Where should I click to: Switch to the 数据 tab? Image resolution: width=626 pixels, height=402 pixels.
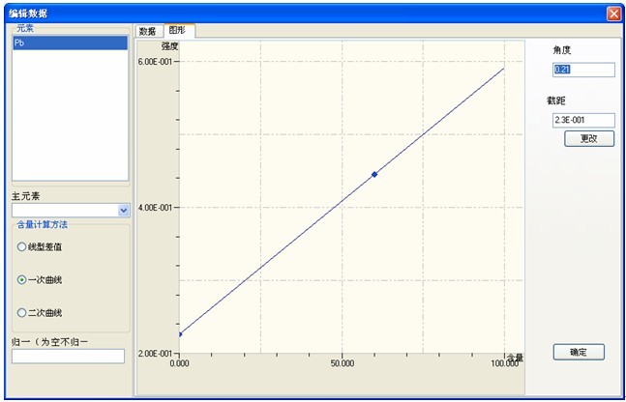148,31
